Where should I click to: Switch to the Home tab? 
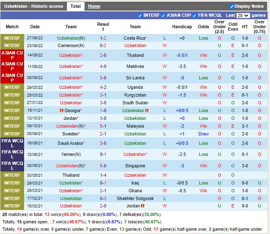94,6
